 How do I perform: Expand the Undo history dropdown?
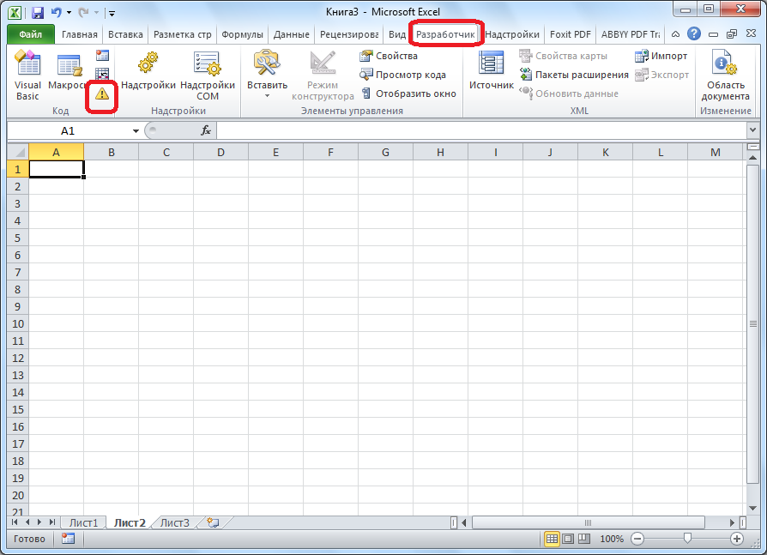pos(69,13)
